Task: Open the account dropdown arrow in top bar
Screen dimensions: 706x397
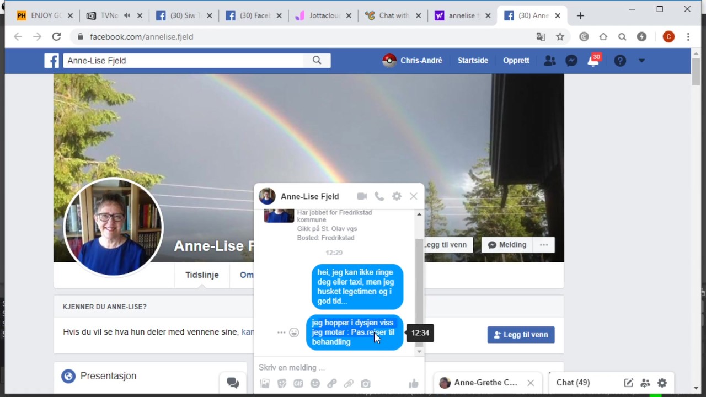Action: [641, 61]
